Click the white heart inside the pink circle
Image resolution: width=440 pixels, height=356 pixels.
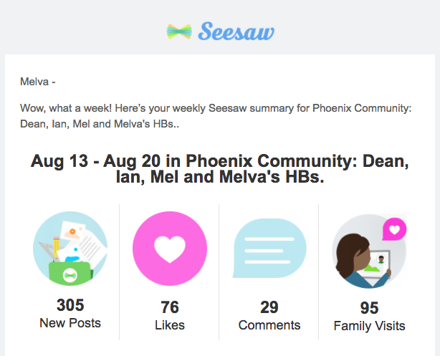click(170, 249)
